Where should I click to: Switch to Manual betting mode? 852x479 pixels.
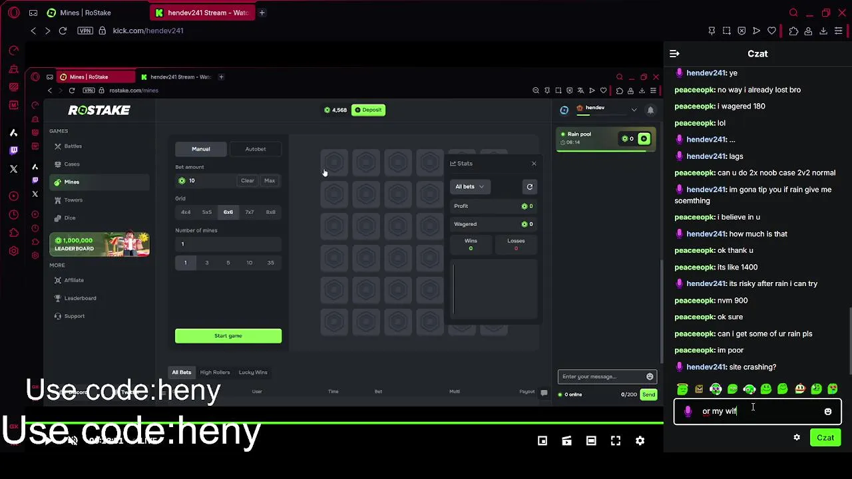[x=201, y=149]
